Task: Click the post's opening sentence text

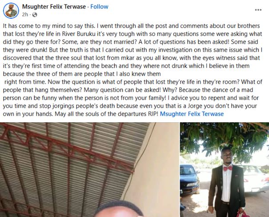Action: pos(49,26)
